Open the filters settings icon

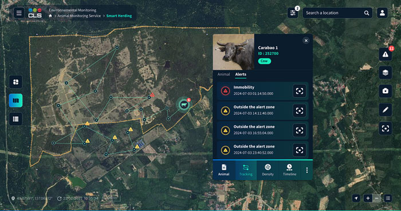pyautogui.click(x=293, y=13)
